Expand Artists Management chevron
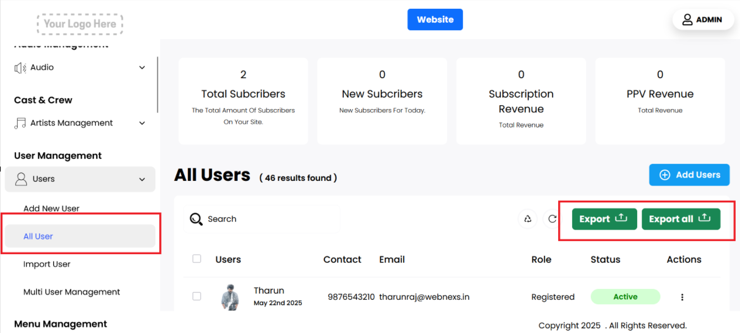 (x=142, y=123)
